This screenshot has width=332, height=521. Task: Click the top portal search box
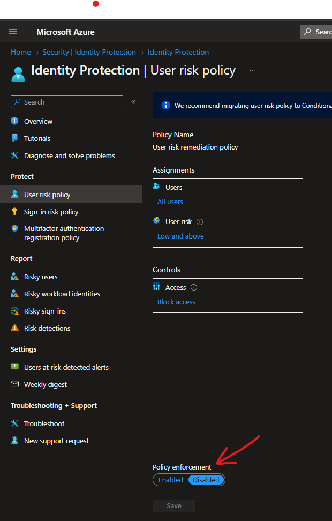[316, 32]
